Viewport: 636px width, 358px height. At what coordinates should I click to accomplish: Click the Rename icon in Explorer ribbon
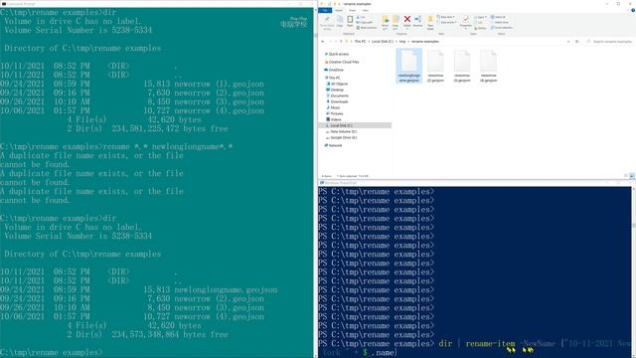click(x=417, y=21)
